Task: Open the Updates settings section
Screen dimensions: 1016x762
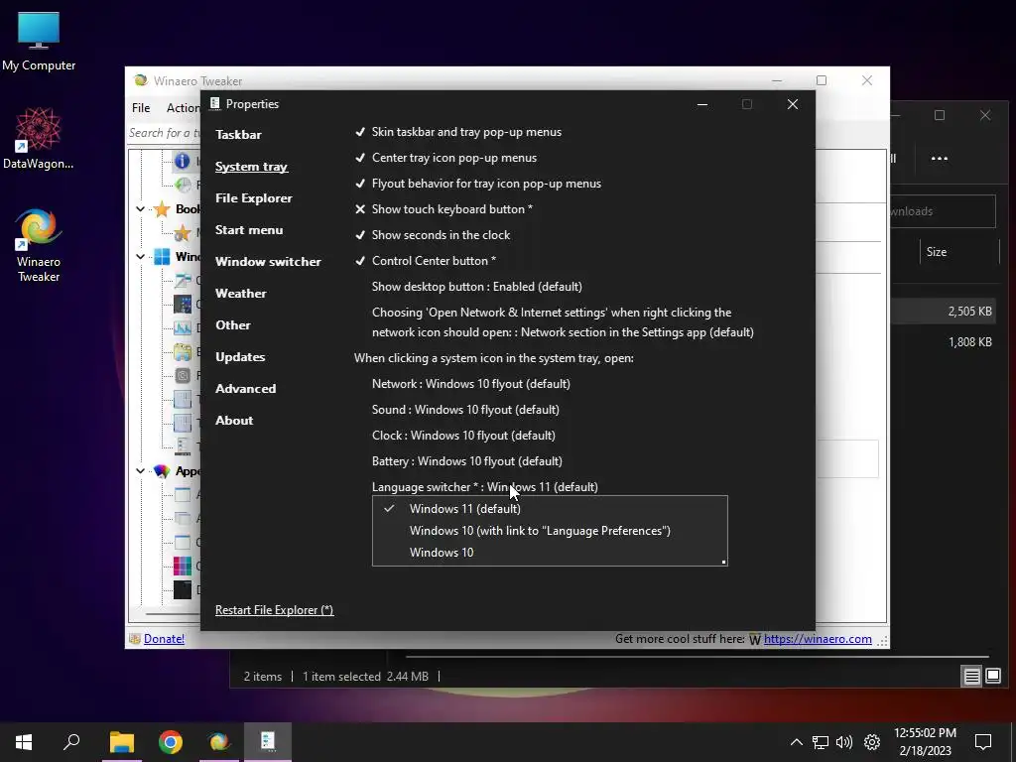Action: click(x=240, y=357)
